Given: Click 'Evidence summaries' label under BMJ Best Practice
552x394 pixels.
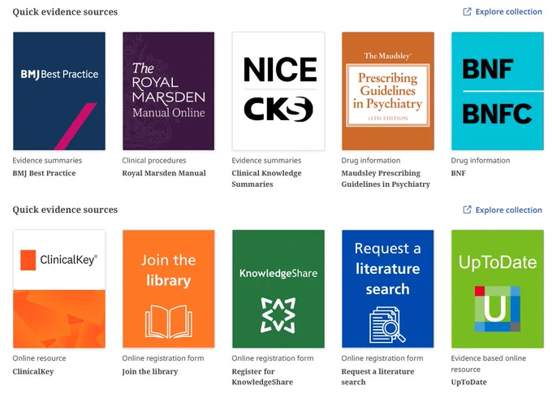Looking at the screenshot, I should pyautogui.click(x=47, y=160).
